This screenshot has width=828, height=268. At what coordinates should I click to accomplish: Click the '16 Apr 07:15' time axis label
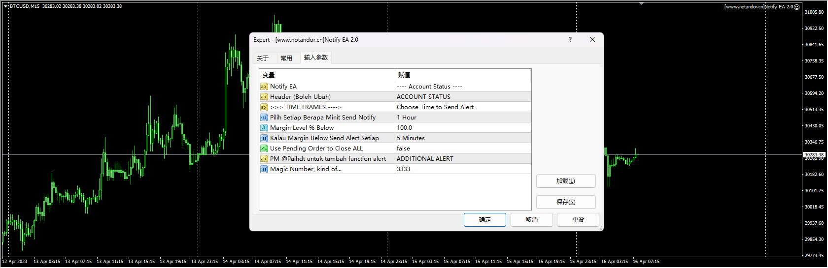(x=646, y=262)
